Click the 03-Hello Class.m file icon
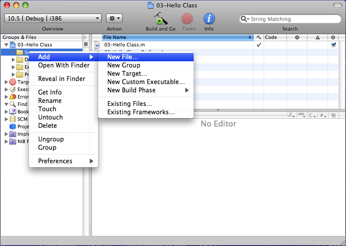Viewport: 346px width, 246px height. 97,45
